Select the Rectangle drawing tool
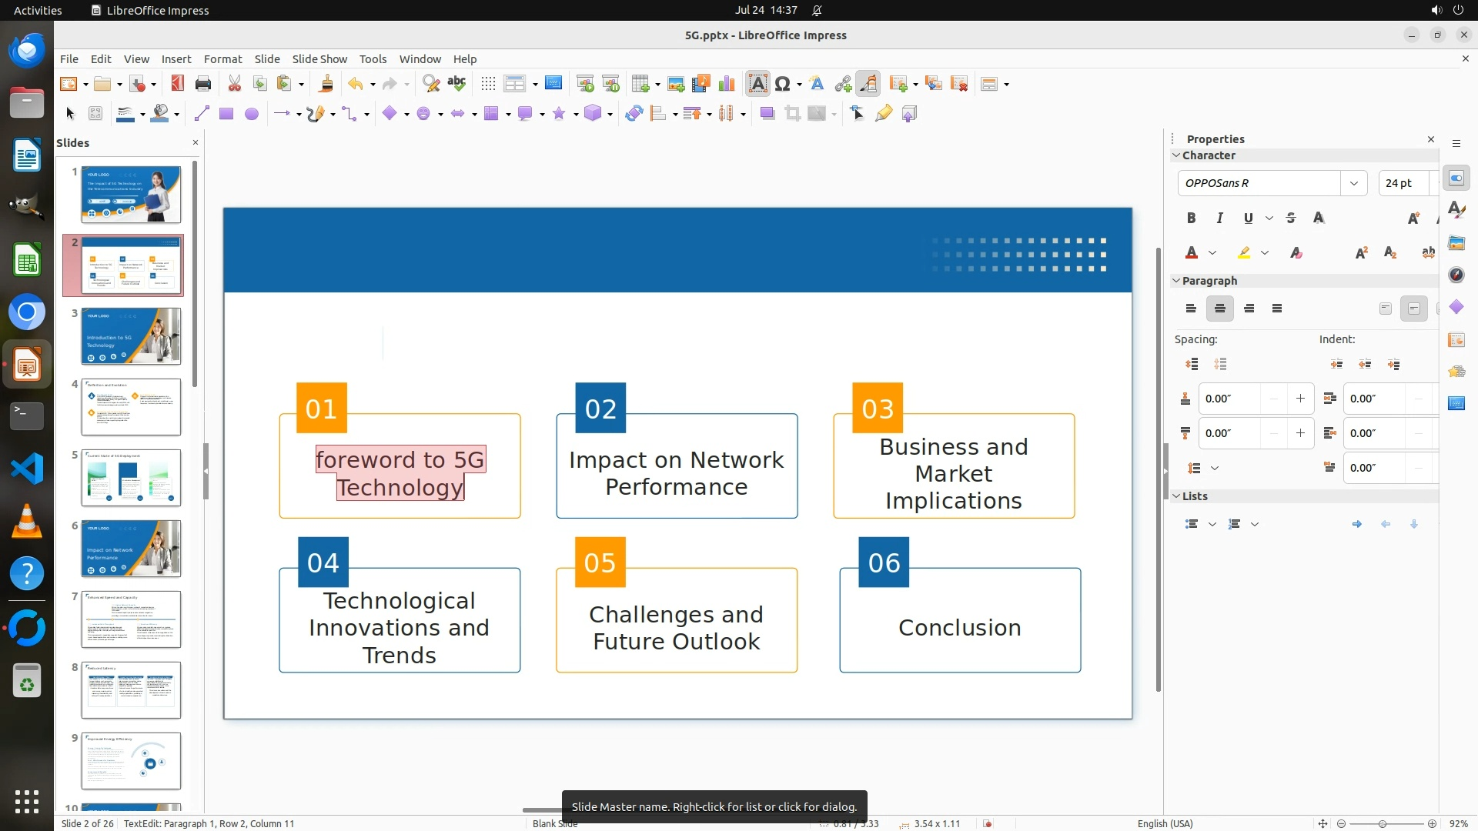Screen dimensions: 1478x831 point(226,114)
